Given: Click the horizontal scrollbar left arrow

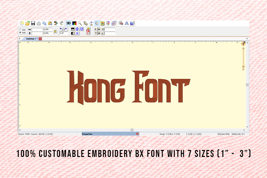Looking at the screenshot, I should point(20,130).
